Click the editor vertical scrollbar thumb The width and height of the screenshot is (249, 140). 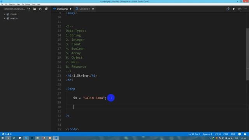coord(247,54)
